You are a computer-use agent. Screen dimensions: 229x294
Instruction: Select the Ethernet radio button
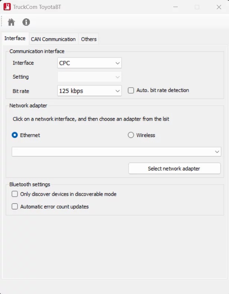pos(14,135)
